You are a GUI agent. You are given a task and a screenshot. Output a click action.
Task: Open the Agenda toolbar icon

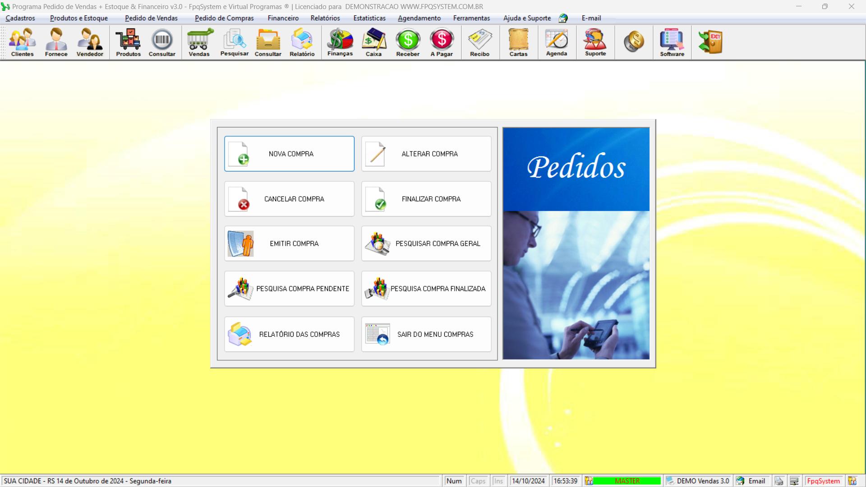tap(557, 42)
